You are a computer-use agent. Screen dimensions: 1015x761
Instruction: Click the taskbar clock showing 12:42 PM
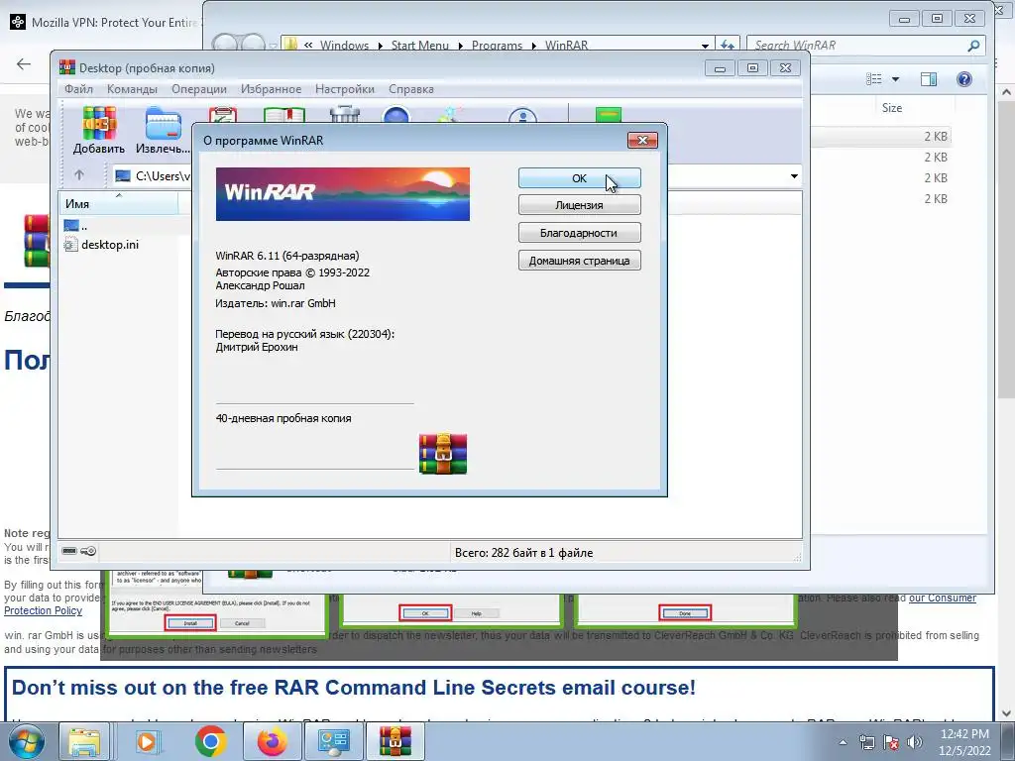[964, 742]
